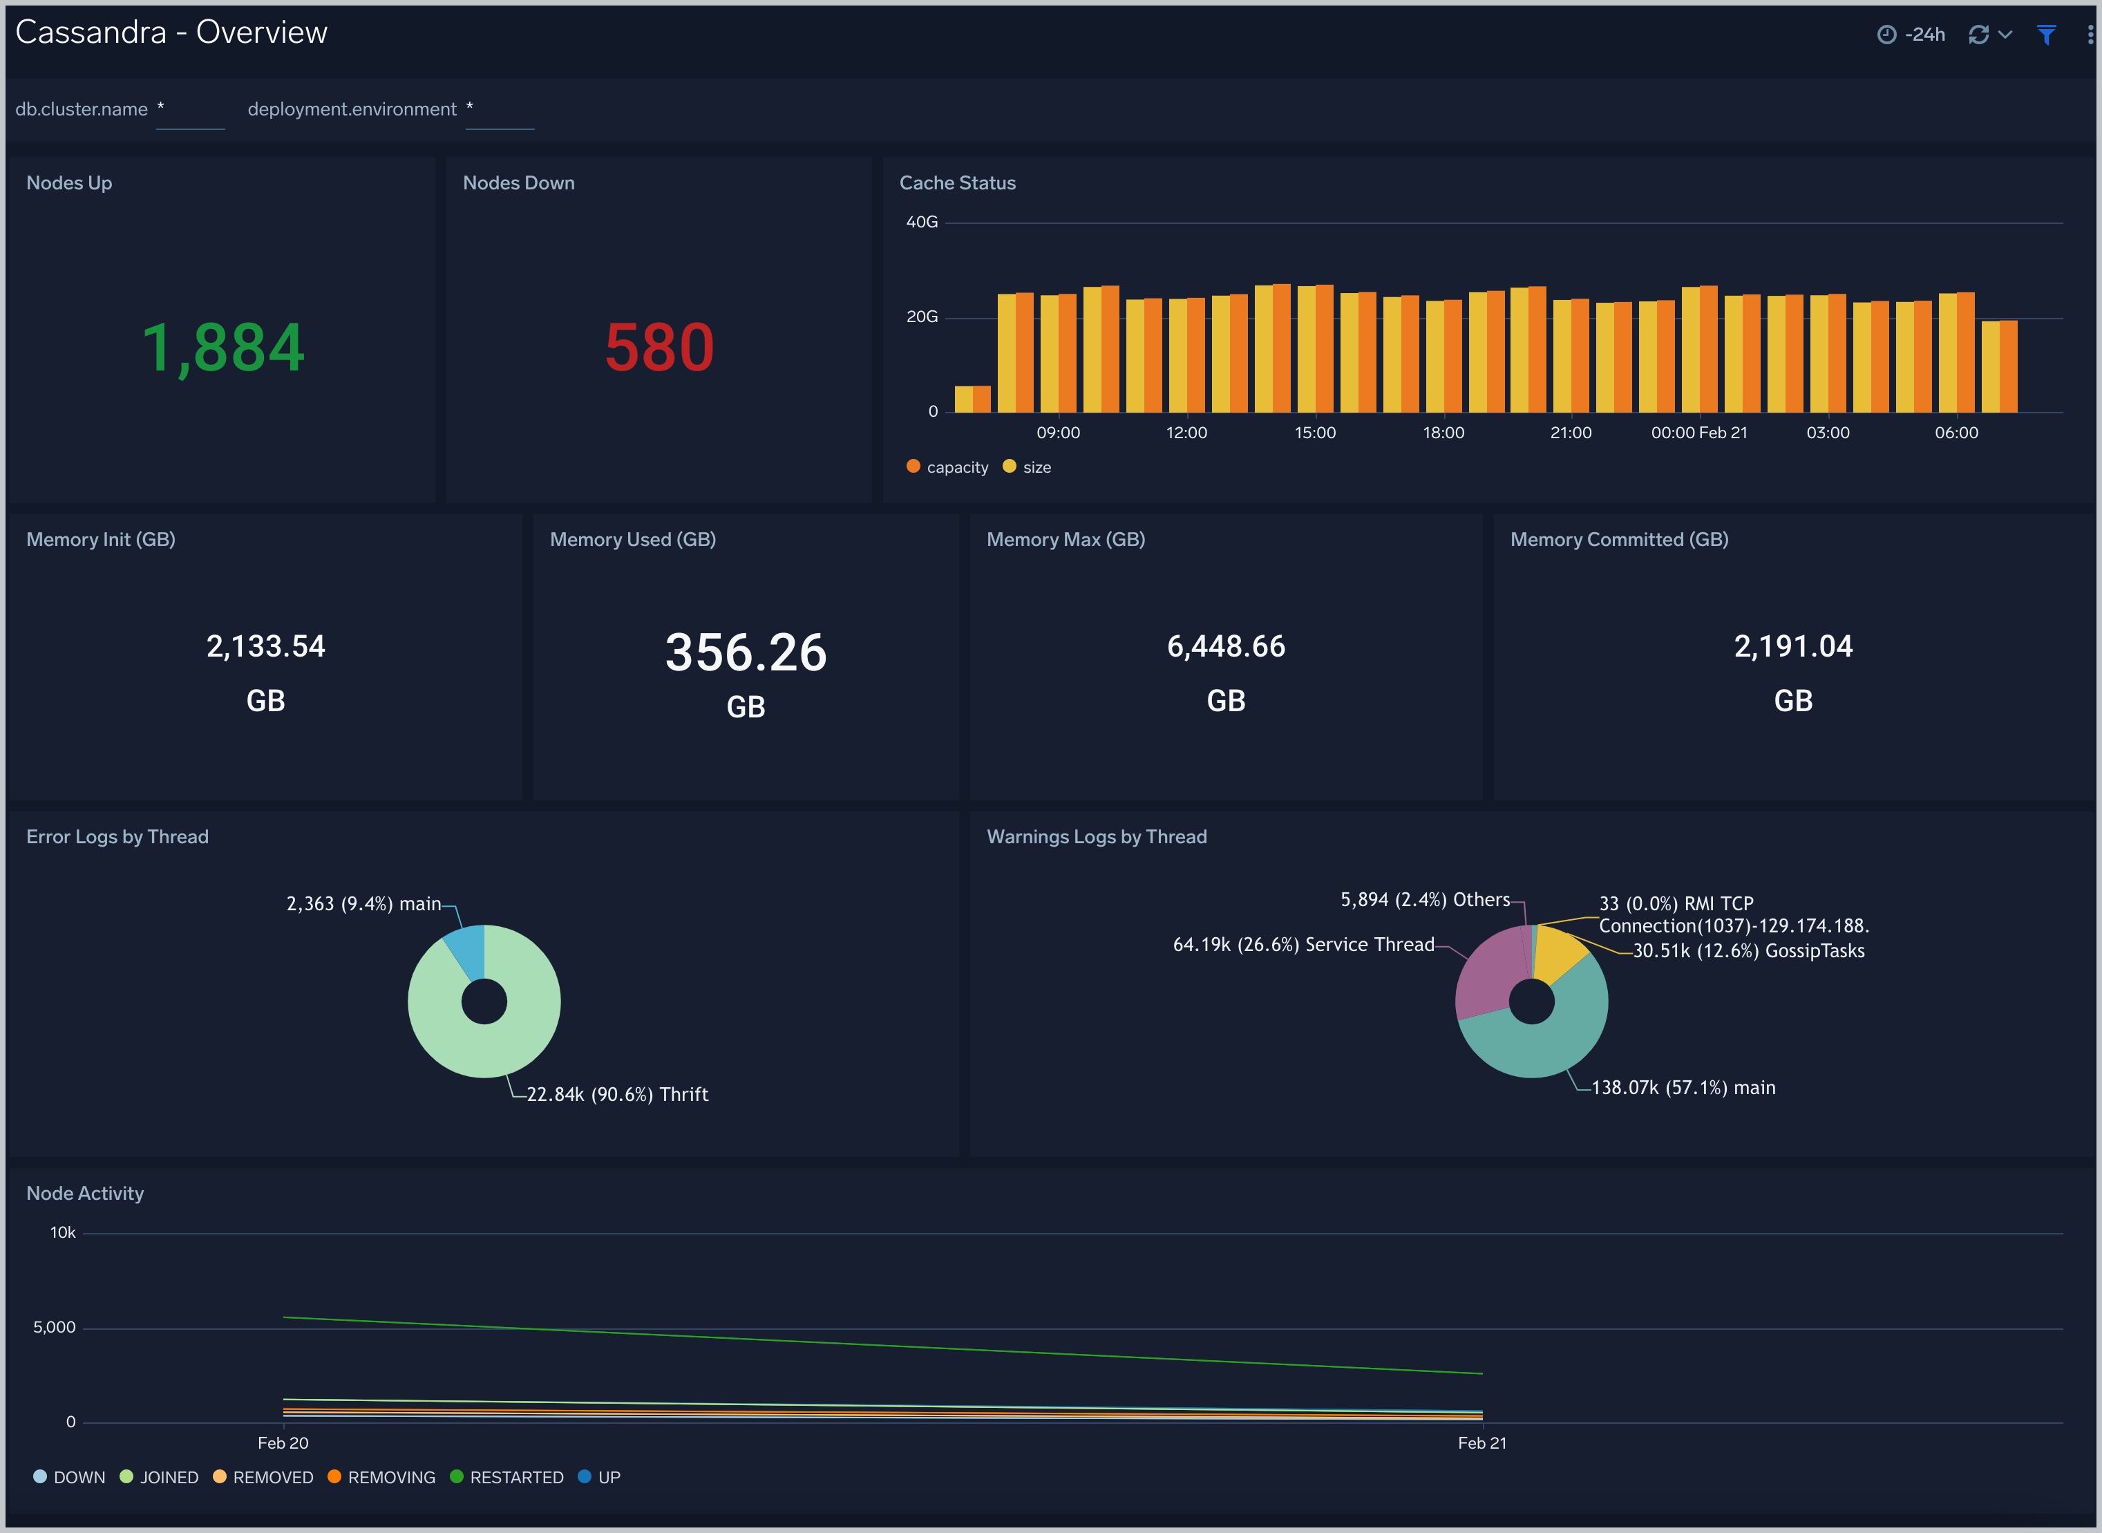Click the Nodes Down panel title

tap(518, 182)
